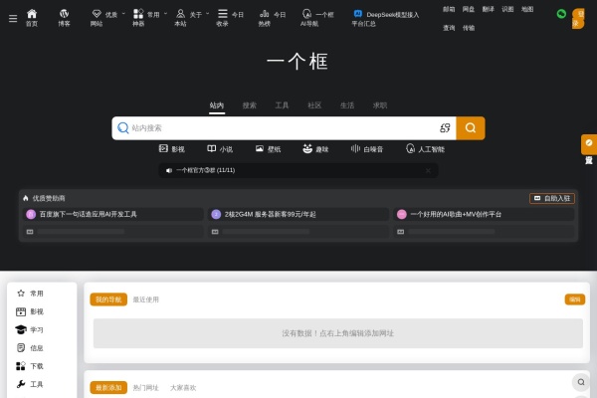Screen dimensions: 597x398
Task: Click the 查询 shortcut link
Action: (449, 28)
